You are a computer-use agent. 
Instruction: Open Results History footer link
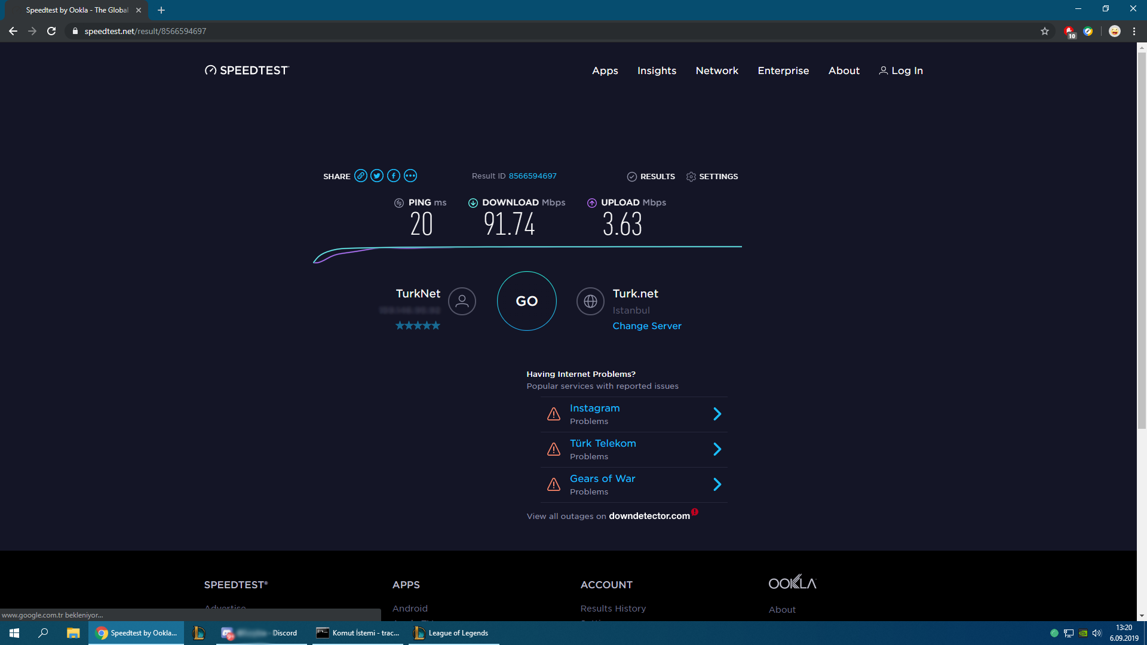[x=613, y=609]
